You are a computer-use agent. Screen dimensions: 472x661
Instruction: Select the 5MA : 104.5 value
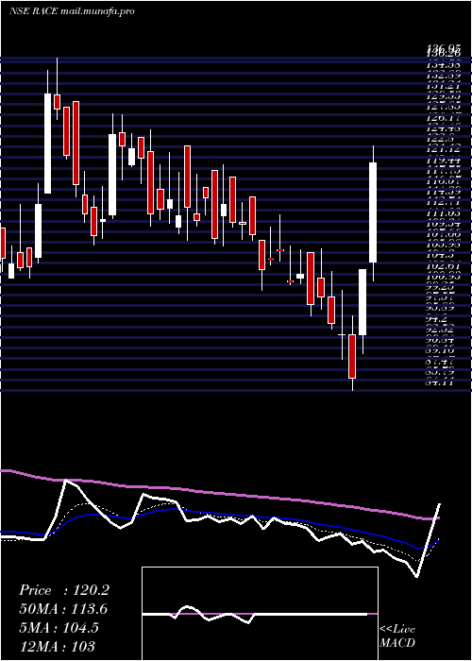[x=59, y=628]
